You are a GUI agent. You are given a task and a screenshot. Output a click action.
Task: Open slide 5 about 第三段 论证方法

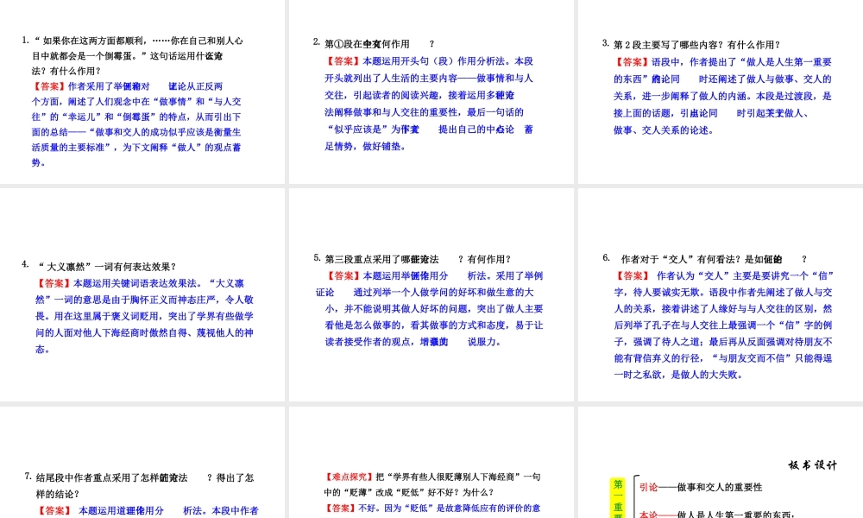(x=431, y=295)
